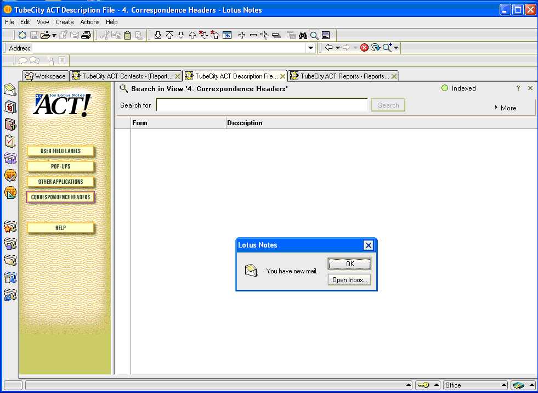Click the Search button
538x393 pixels.
point(388,105)
